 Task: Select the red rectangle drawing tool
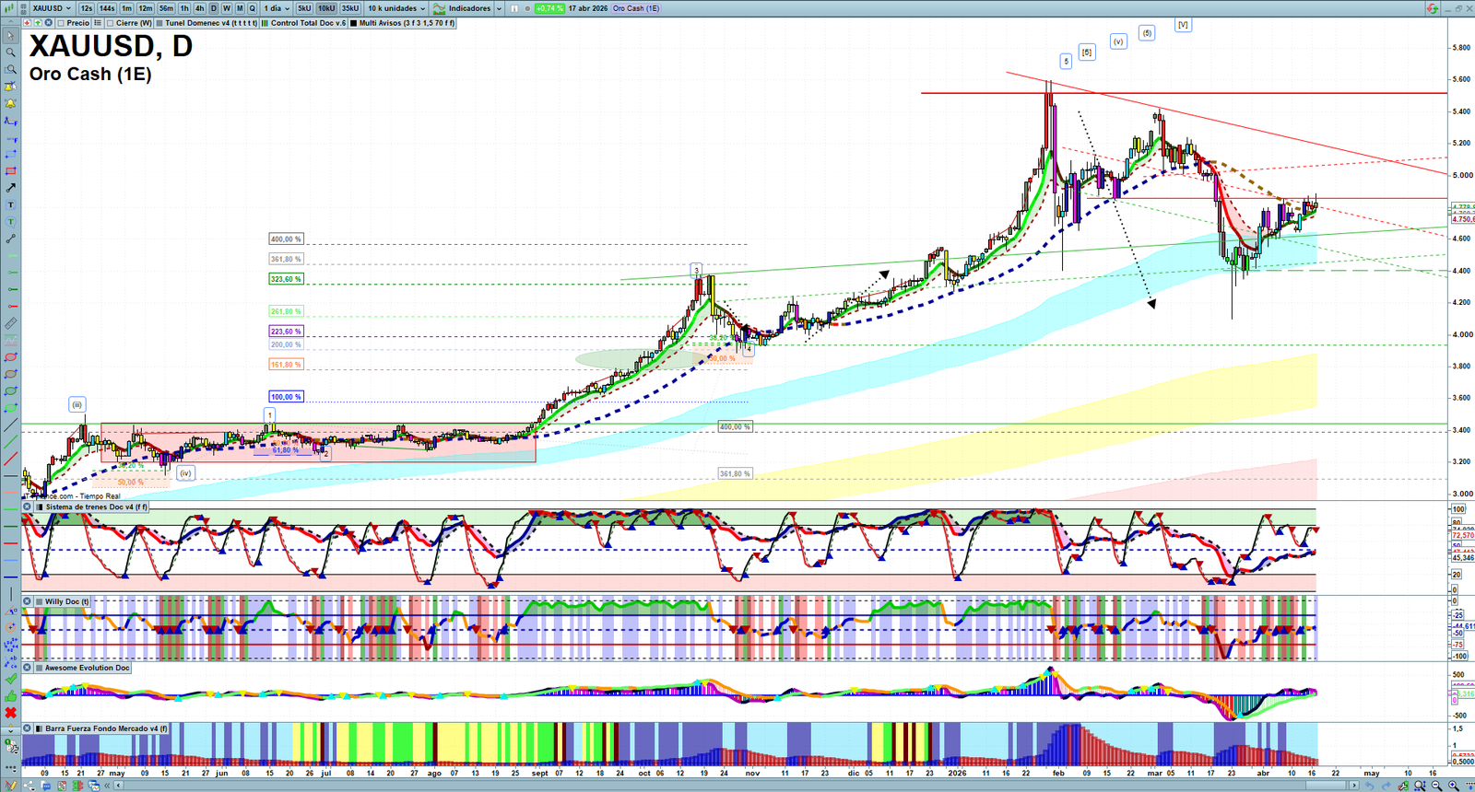11,171
